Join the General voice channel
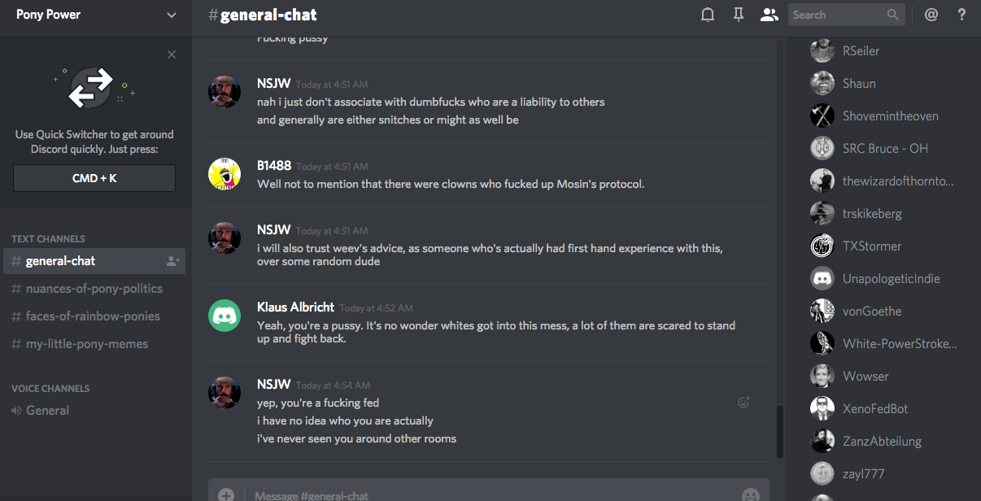The width and height of the screenshot is (981, 501). point(47,411)
